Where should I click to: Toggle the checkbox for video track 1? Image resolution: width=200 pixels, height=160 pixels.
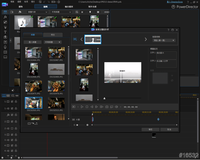12,102
